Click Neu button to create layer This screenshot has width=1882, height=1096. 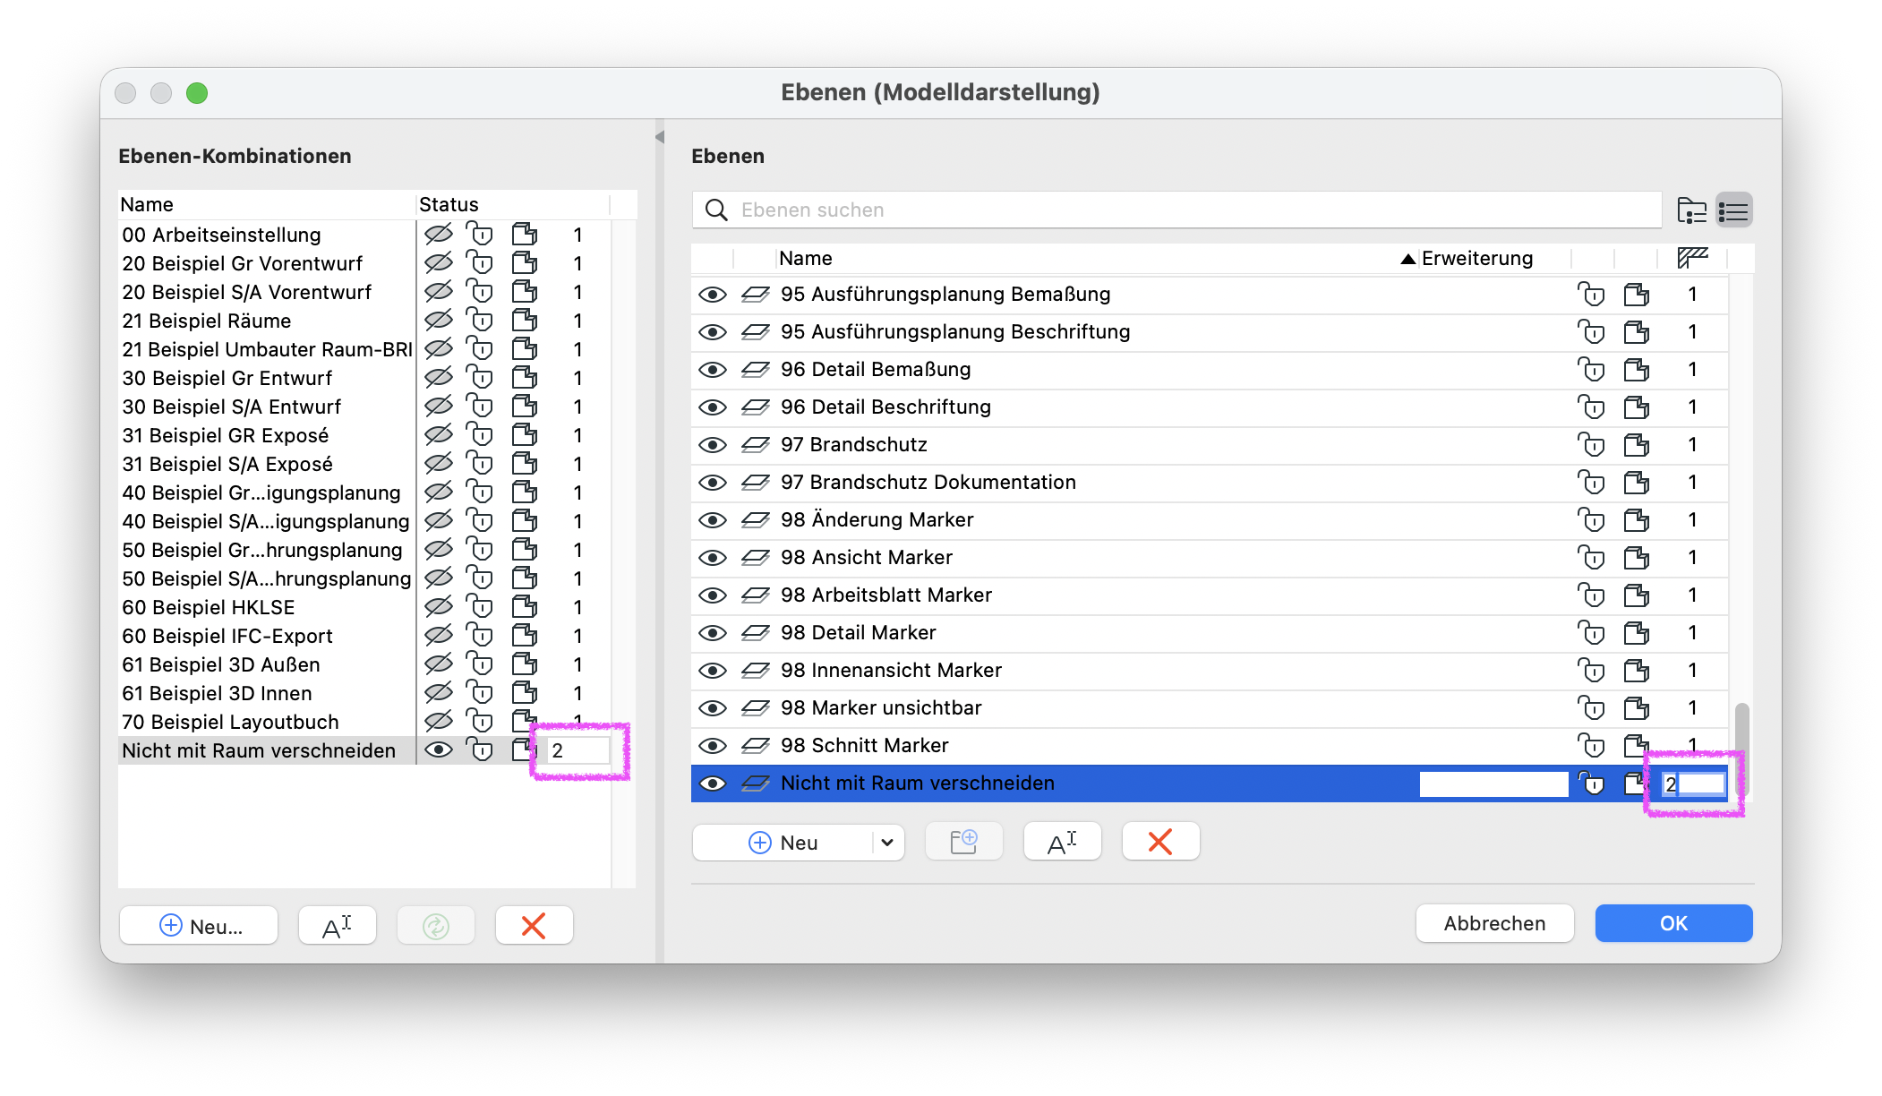[782, 843]
